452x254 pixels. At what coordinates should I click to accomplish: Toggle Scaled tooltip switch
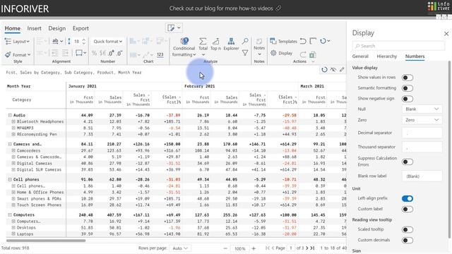408,229
